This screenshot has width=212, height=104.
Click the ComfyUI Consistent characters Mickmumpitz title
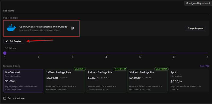point(43,27)
